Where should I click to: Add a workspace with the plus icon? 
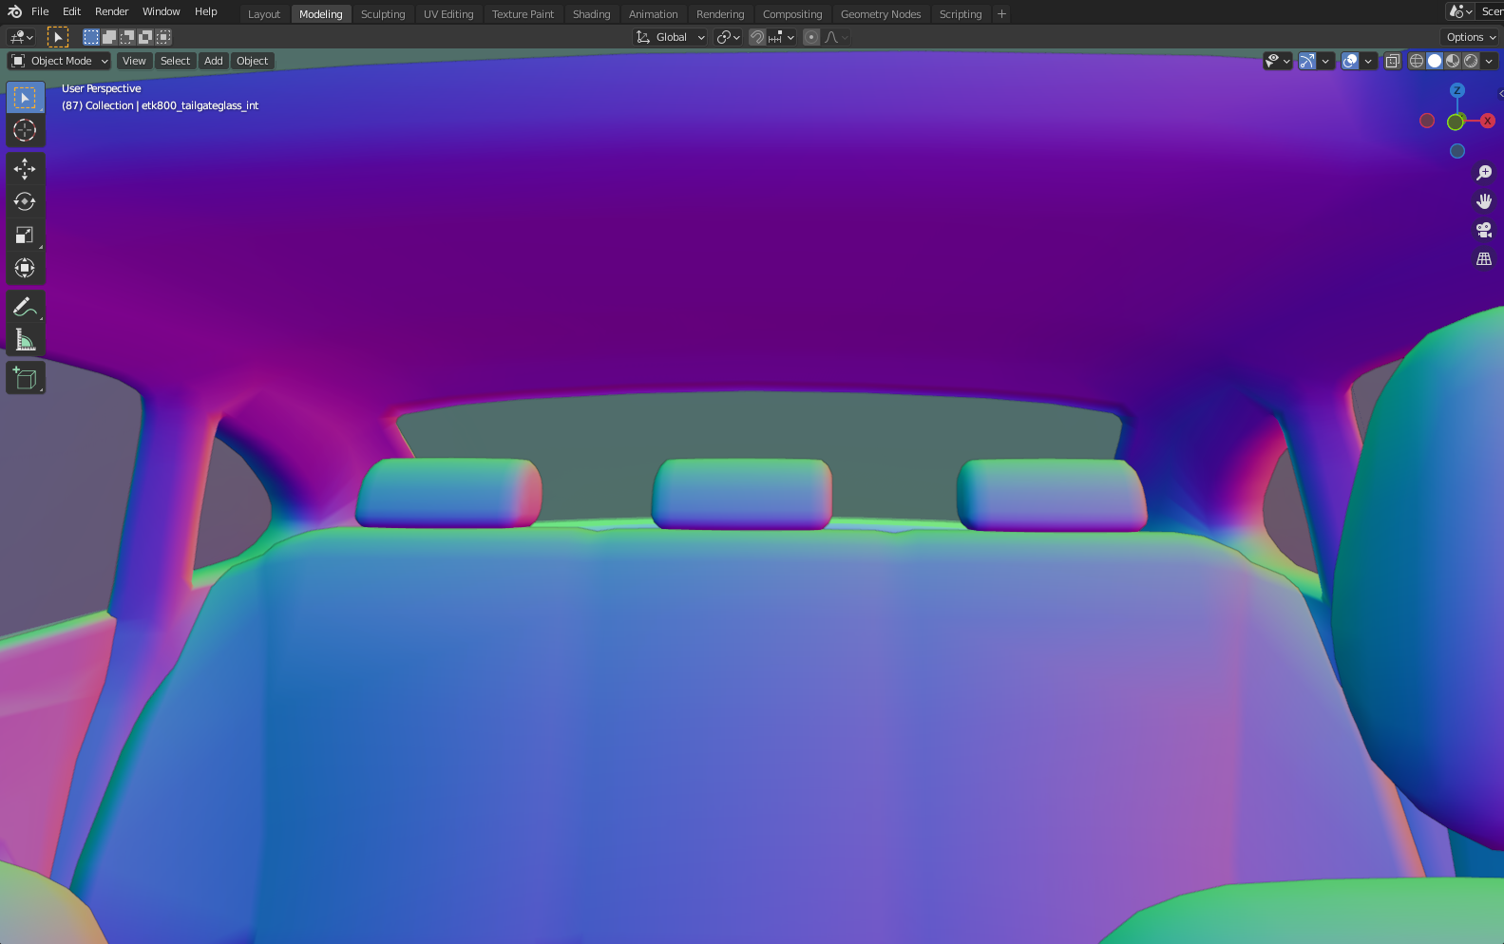pos(1001,14)
